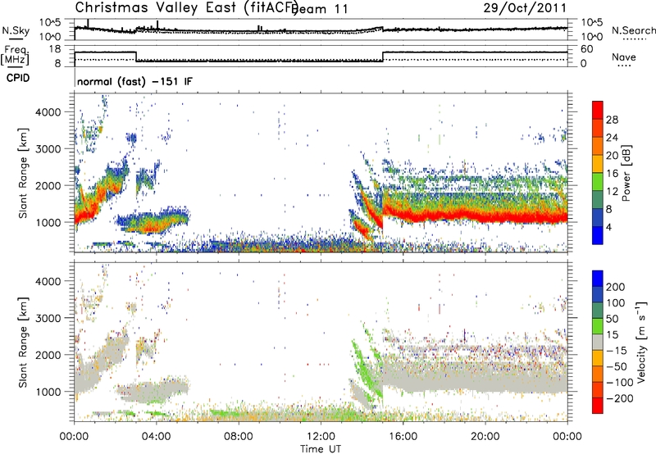Click the '08:00' time axis tick label

point(239,437)
